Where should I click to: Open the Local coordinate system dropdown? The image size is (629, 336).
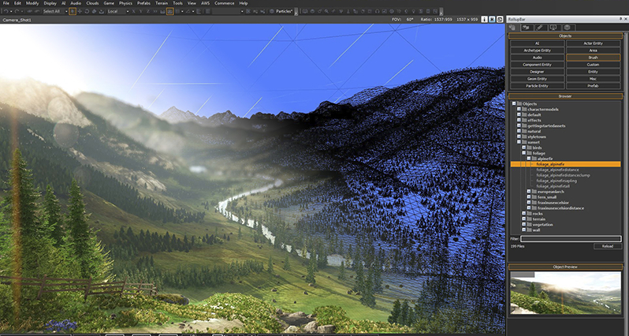(x=120, y=12)
